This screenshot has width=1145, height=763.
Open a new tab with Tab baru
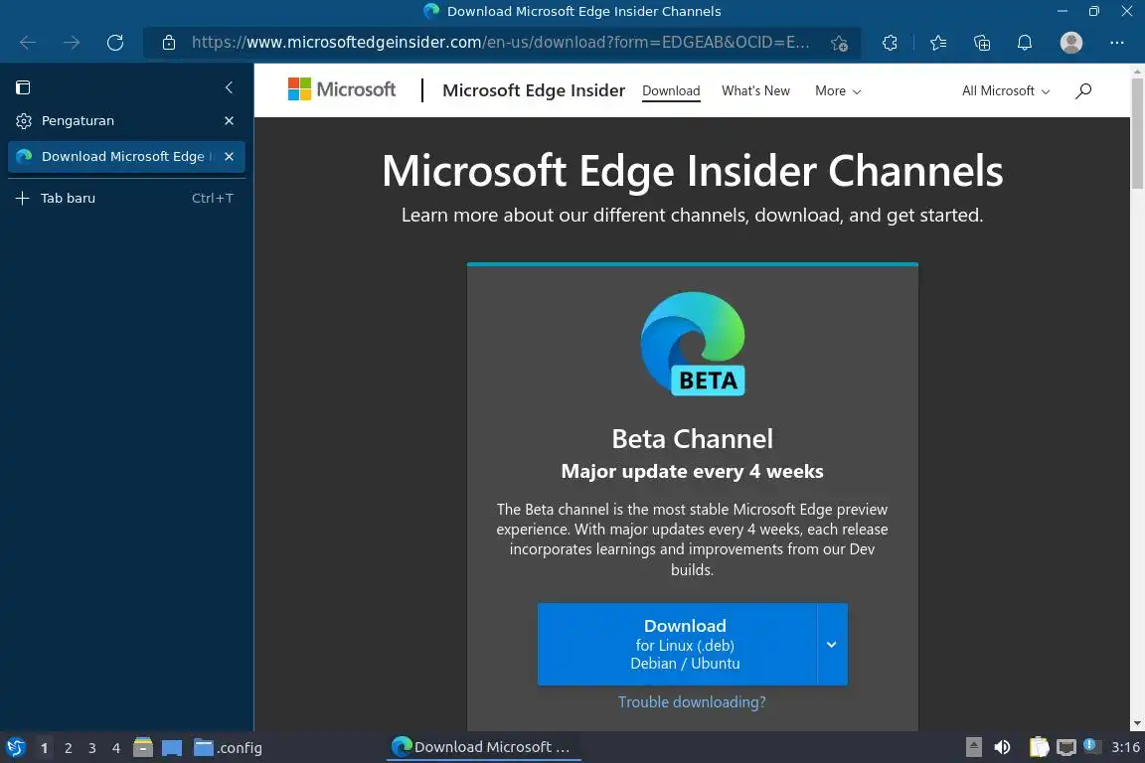coord(126,198)
